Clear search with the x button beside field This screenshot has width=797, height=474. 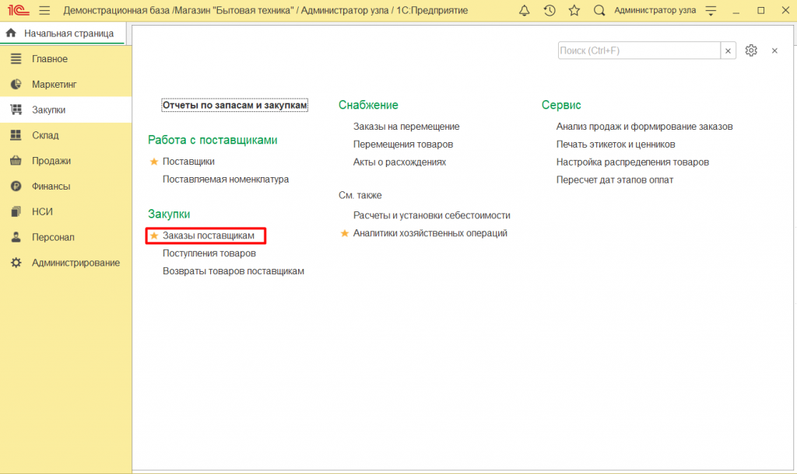tap(729, 51)
